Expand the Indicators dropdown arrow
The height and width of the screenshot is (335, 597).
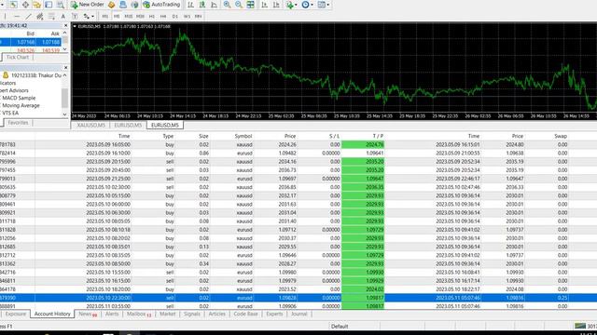(x=296, y=5)
